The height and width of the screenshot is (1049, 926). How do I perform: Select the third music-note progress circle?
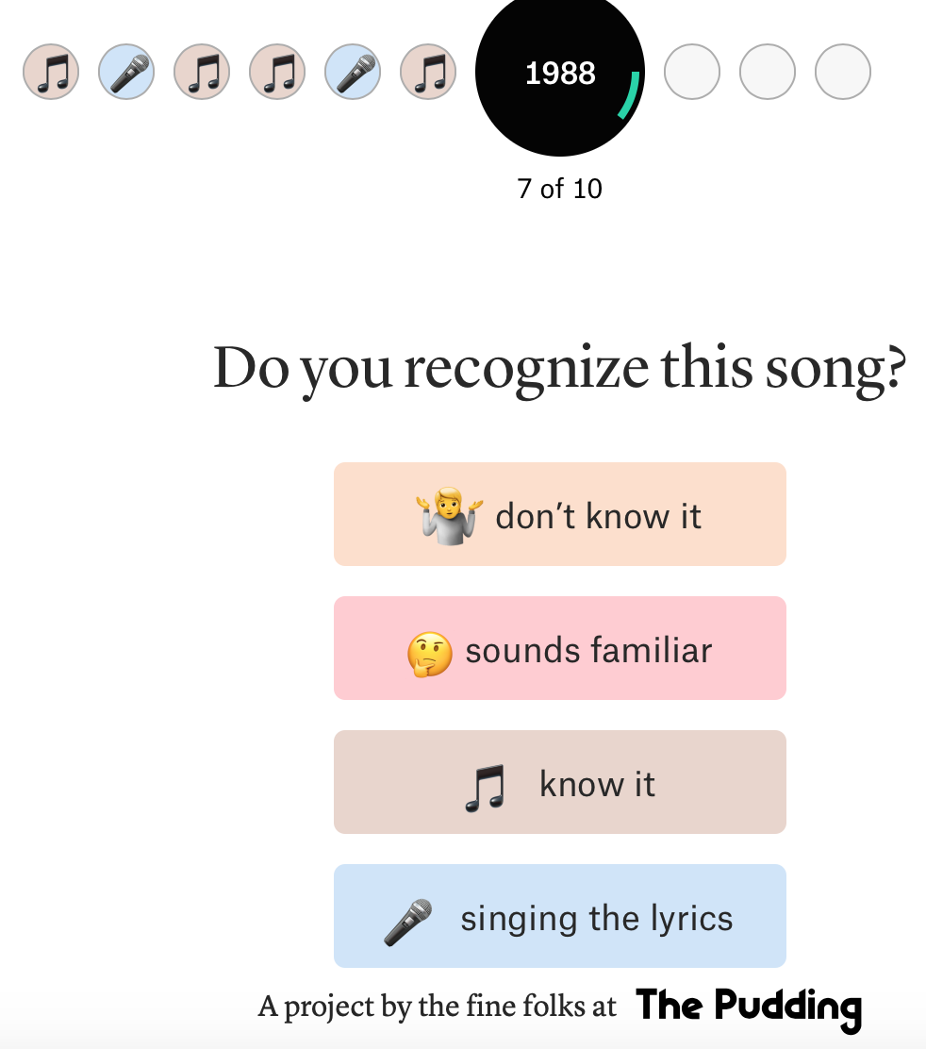[x=202, y=72]
